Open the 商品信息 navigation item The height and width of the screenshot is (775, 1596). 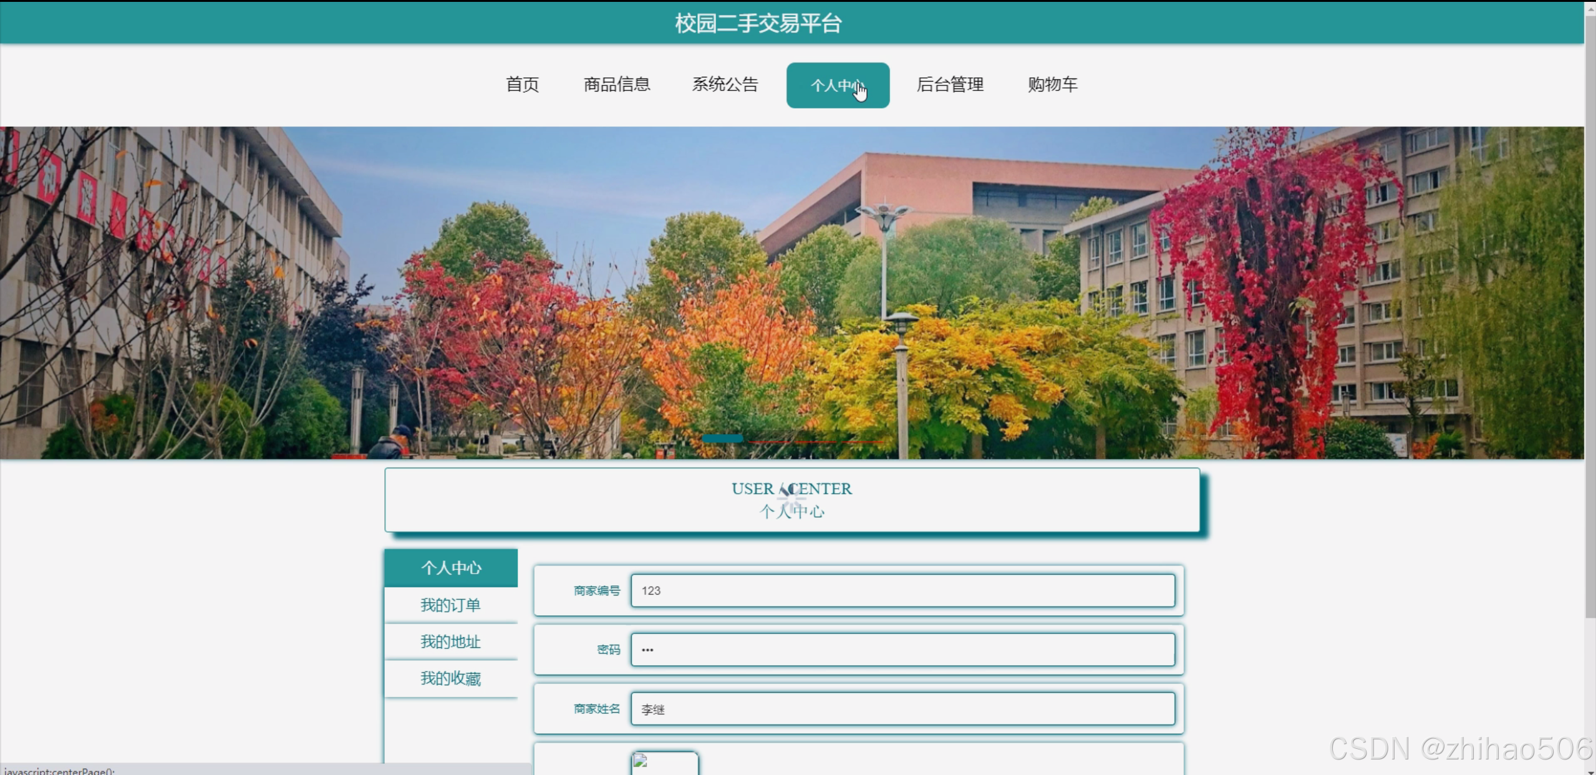617,85
